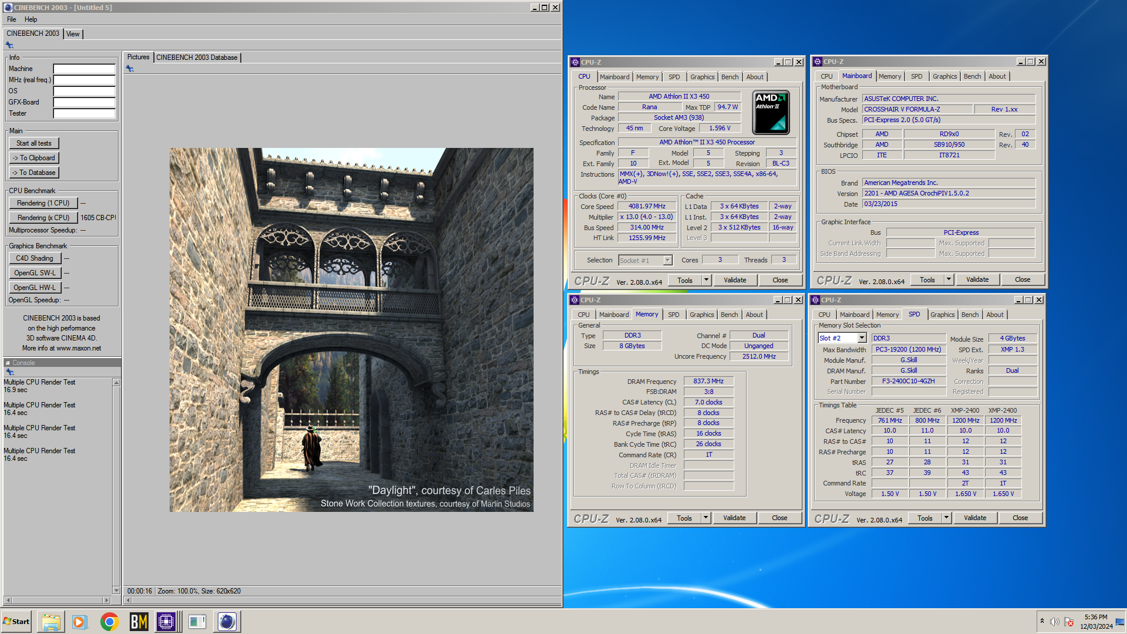Screen dimensions: 1127x634
Task: Open Tools dropdown arrow in Memory window
Action: [x=706, y=518]
